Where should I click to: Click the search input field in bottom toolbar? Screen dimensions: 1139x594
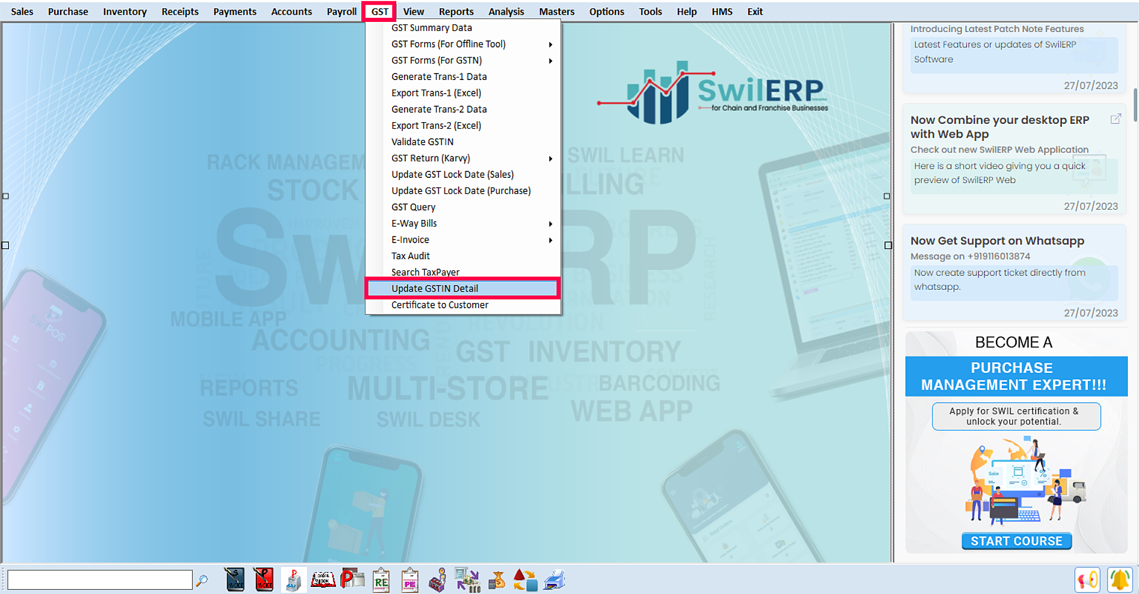100,580
